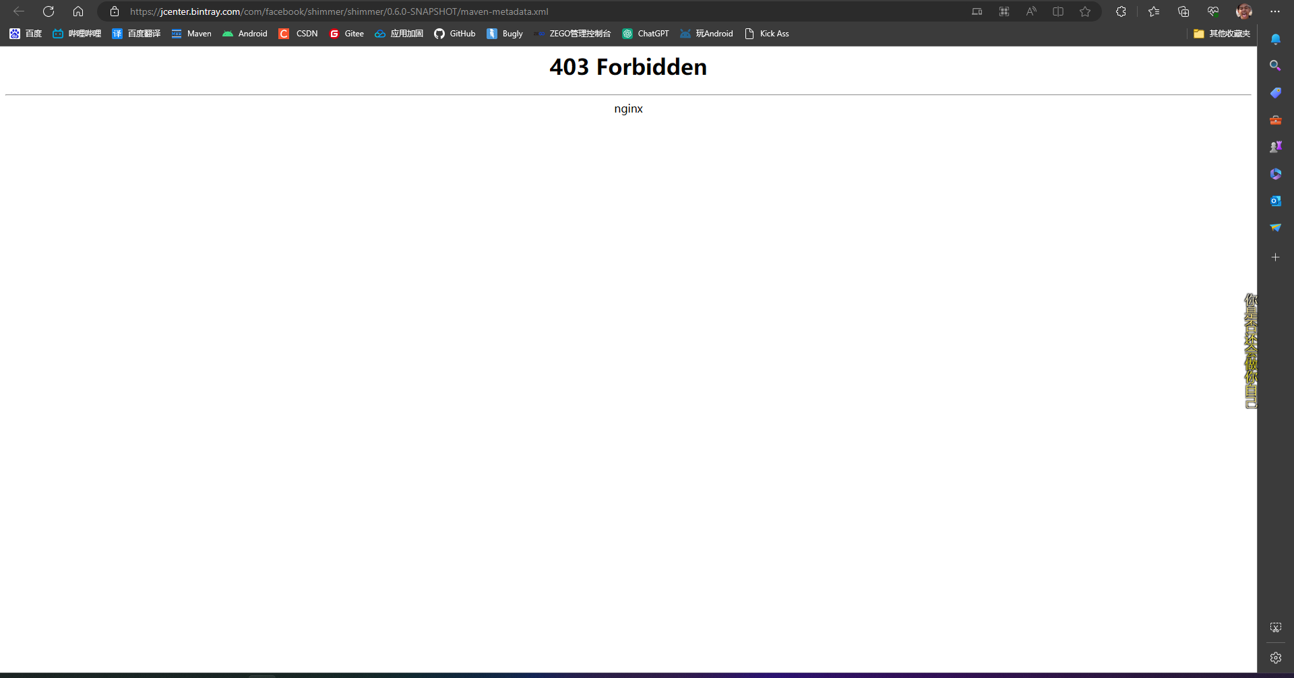The height and width of the screenshot is (678, 1294).
Task: Open notifications bell in Edge sidebar
Action: 1276,38
